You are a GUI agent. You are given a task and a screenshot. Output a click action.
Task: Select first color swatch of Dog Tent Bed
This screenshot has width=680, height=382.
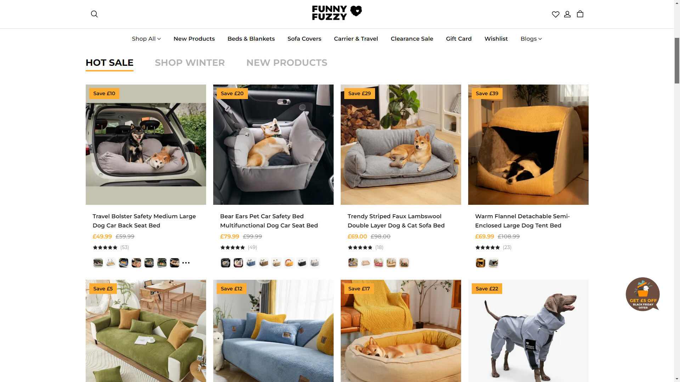[x=481, y=263]
